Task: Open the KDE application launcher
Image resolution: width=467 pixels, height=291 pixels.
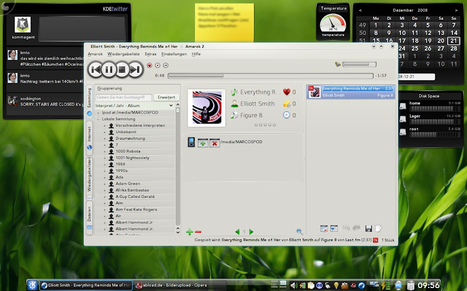Action: click(x=33, y=285)
